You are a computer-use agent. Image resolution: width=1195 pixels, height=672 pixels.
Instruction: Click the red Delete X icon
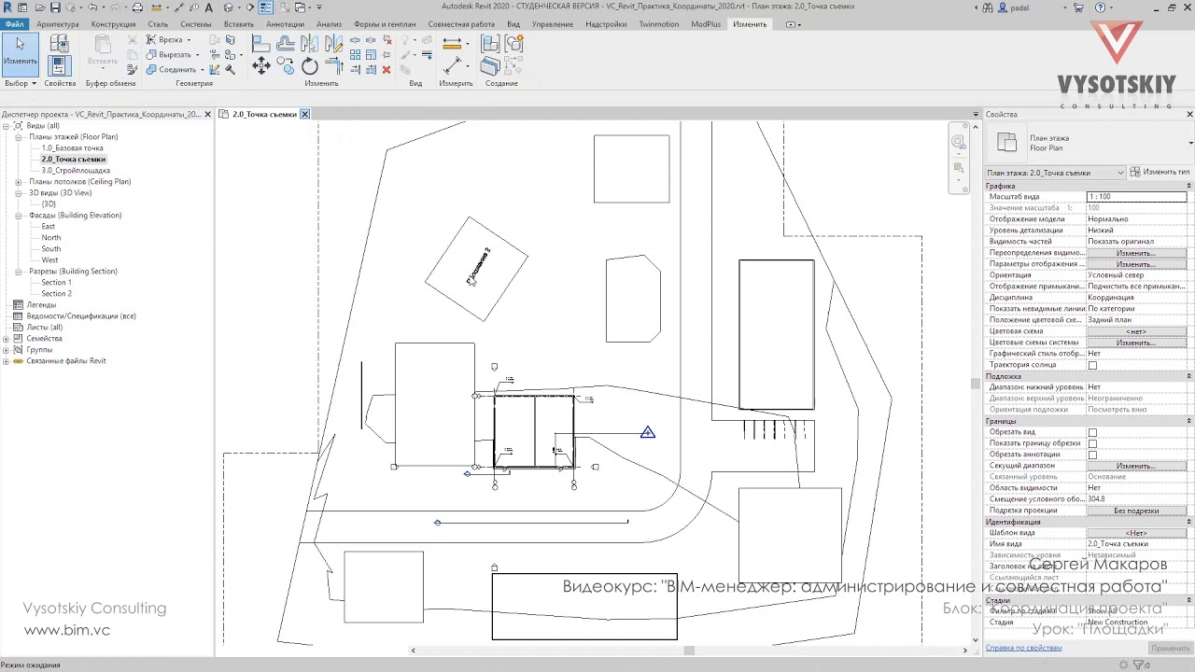387,69
